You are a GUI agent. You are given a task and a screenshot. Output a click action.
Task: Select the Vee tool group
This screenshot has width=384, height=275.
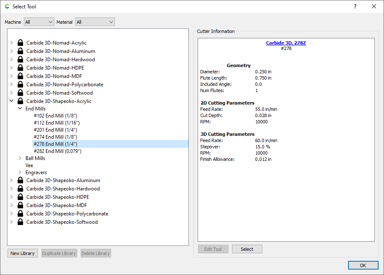point(29,165)
